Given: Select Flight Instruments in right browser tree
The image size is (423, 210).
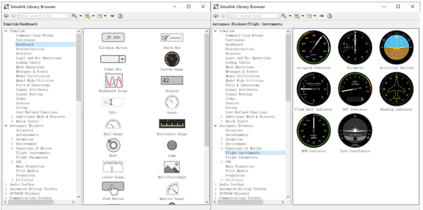Looking at the screenshot, I should (x=242, y=153).
